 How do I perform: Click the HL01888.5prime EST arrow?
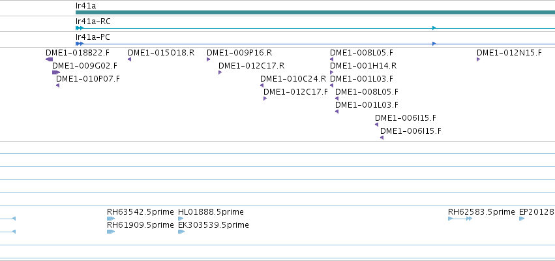pyautogui.click(x=181, y=219)
